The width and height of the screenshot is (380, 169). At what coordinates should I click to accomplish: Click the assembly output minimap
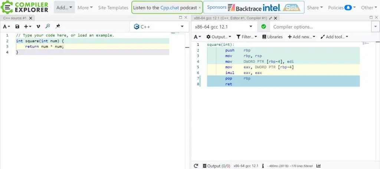click(366, 43)
